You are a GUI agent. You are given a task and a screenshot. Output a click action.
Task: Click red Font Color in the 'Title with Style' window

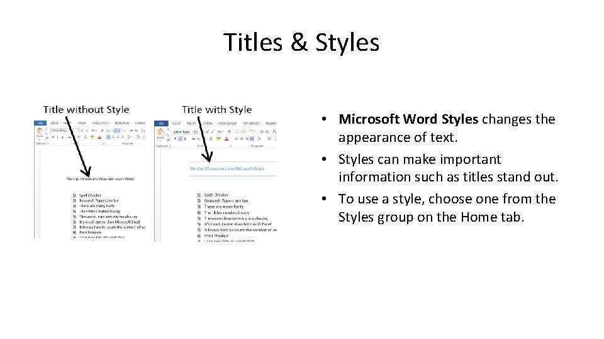226,139
